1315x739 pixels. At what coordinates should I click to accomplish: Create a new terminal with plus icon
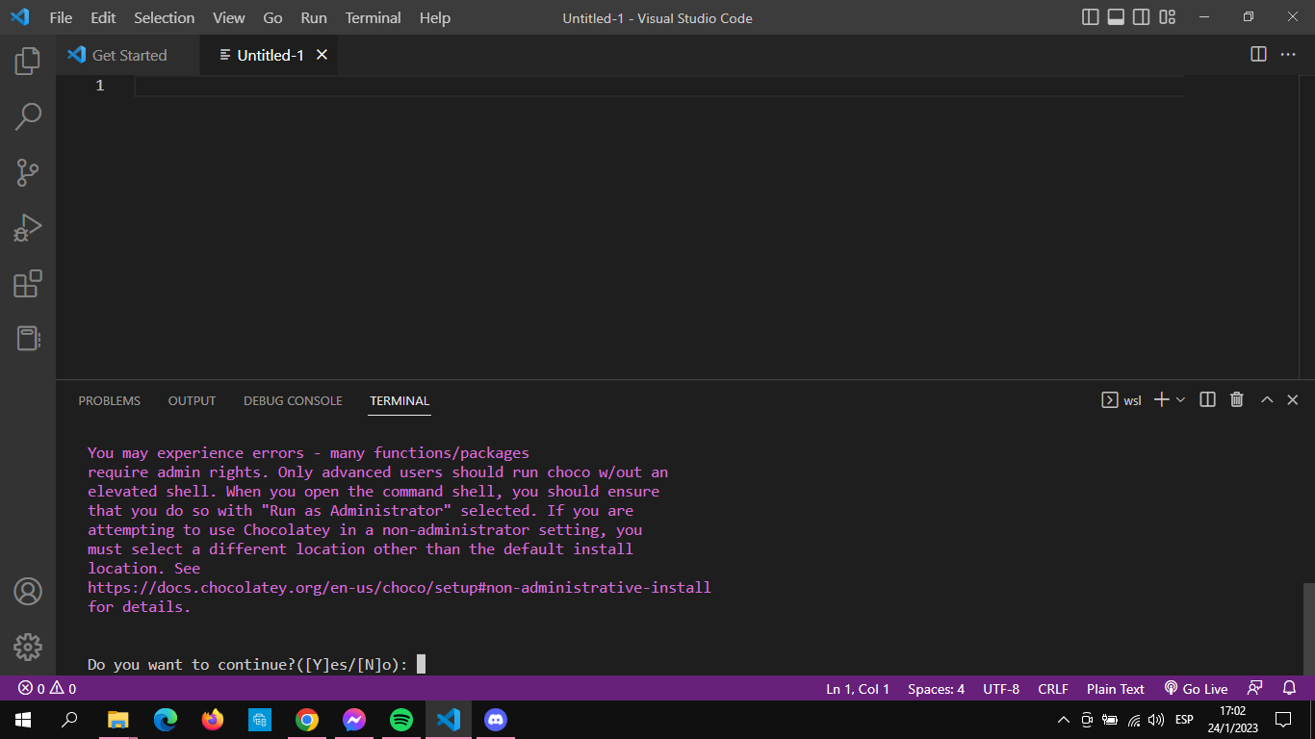click(x=1162, y=399)
